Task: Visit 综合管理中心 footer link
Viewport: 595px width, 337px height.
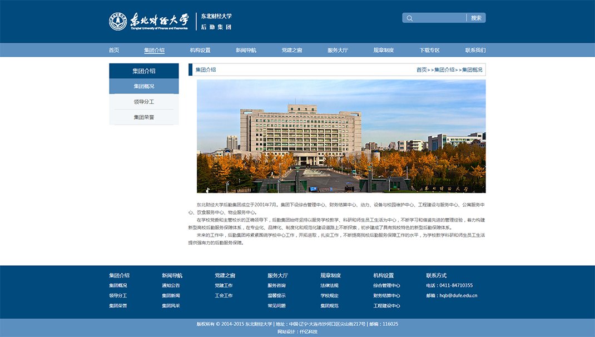Action: tap(386, 285)
